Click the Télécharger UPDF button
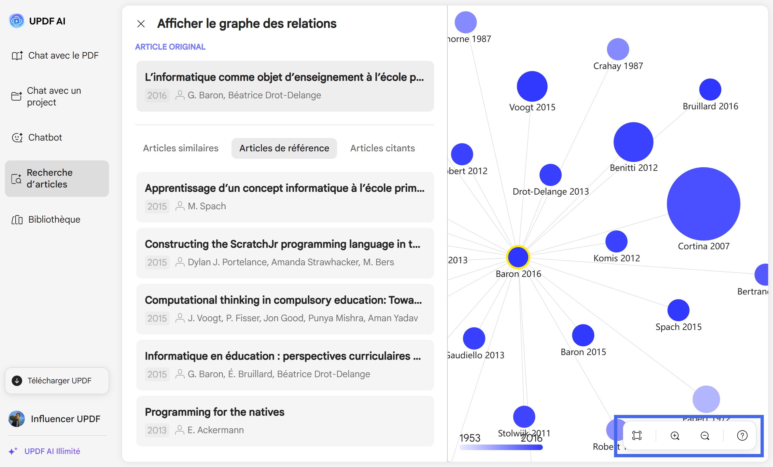The image size is (773, 467). coord(57,380)
